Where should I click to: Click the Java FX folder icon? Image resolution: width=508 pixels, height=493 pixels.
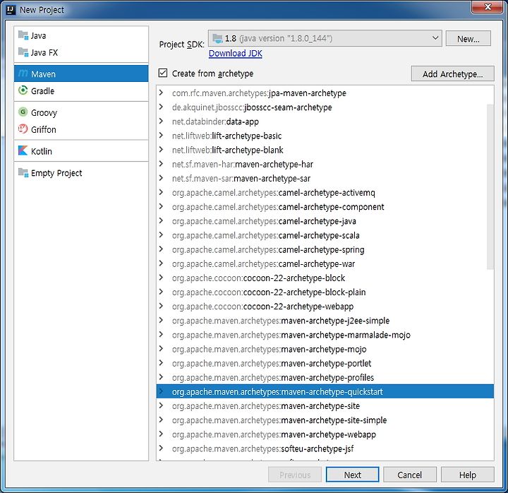[23, 52]
